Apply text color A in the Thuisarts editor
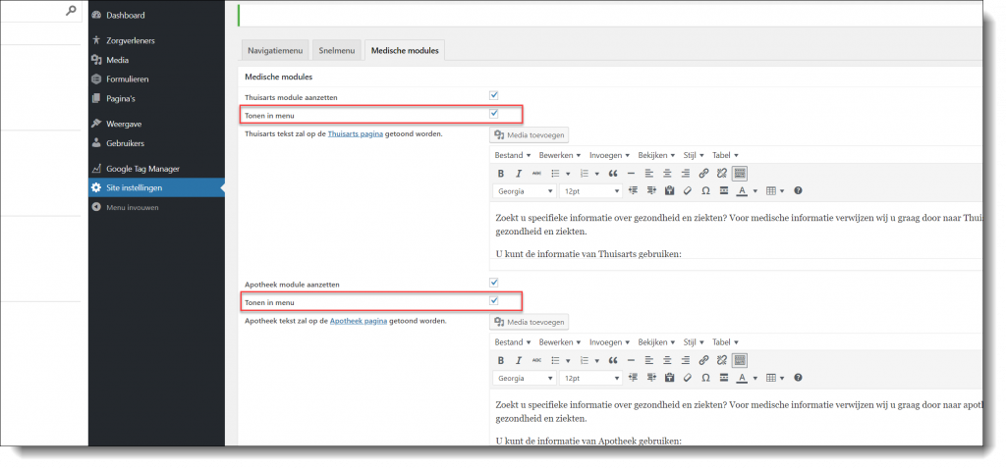Viewport: 1006px width, 469px height. 743,191
